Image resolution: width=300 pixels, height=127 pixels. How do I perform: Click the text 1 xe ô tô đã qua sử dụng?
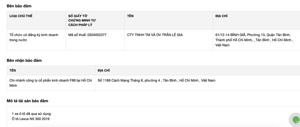click(31, 114)
